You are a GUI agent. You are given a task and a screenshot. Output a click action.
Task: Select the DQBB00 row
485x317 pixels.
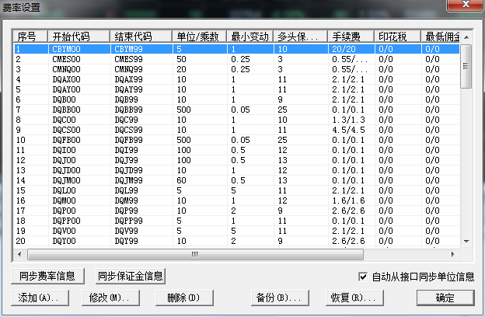coord(236,110)
